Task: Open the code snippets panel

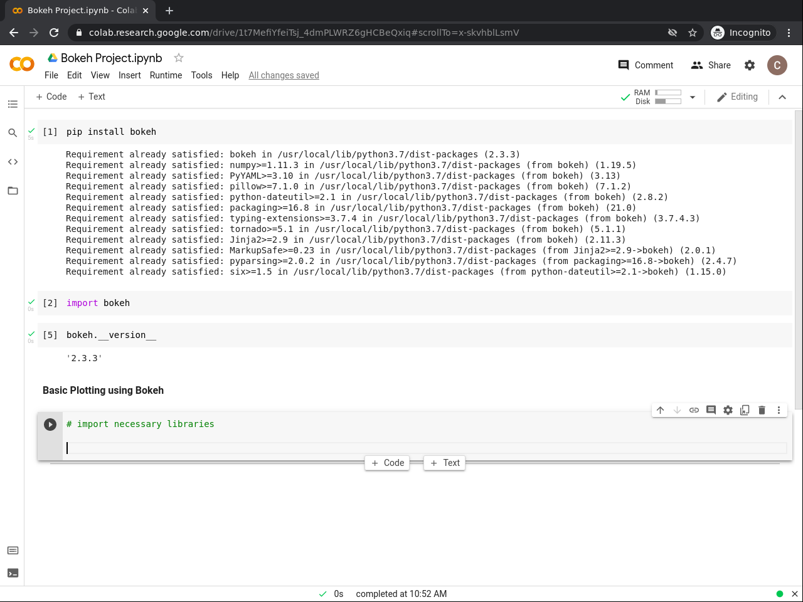Action: [13, 162]
